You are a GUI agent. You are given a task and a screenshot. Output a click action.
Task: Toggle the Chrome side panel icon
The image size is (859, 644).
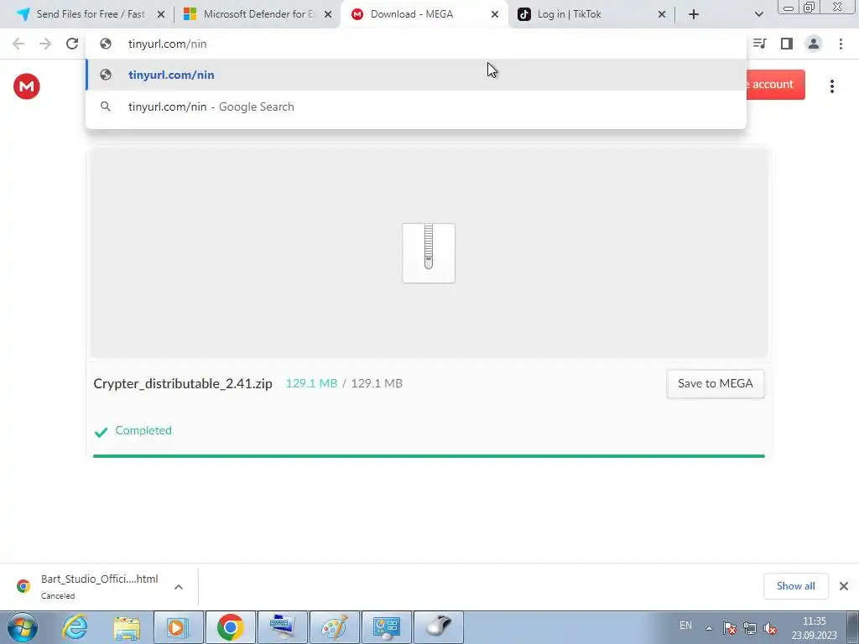click(787, 44)
